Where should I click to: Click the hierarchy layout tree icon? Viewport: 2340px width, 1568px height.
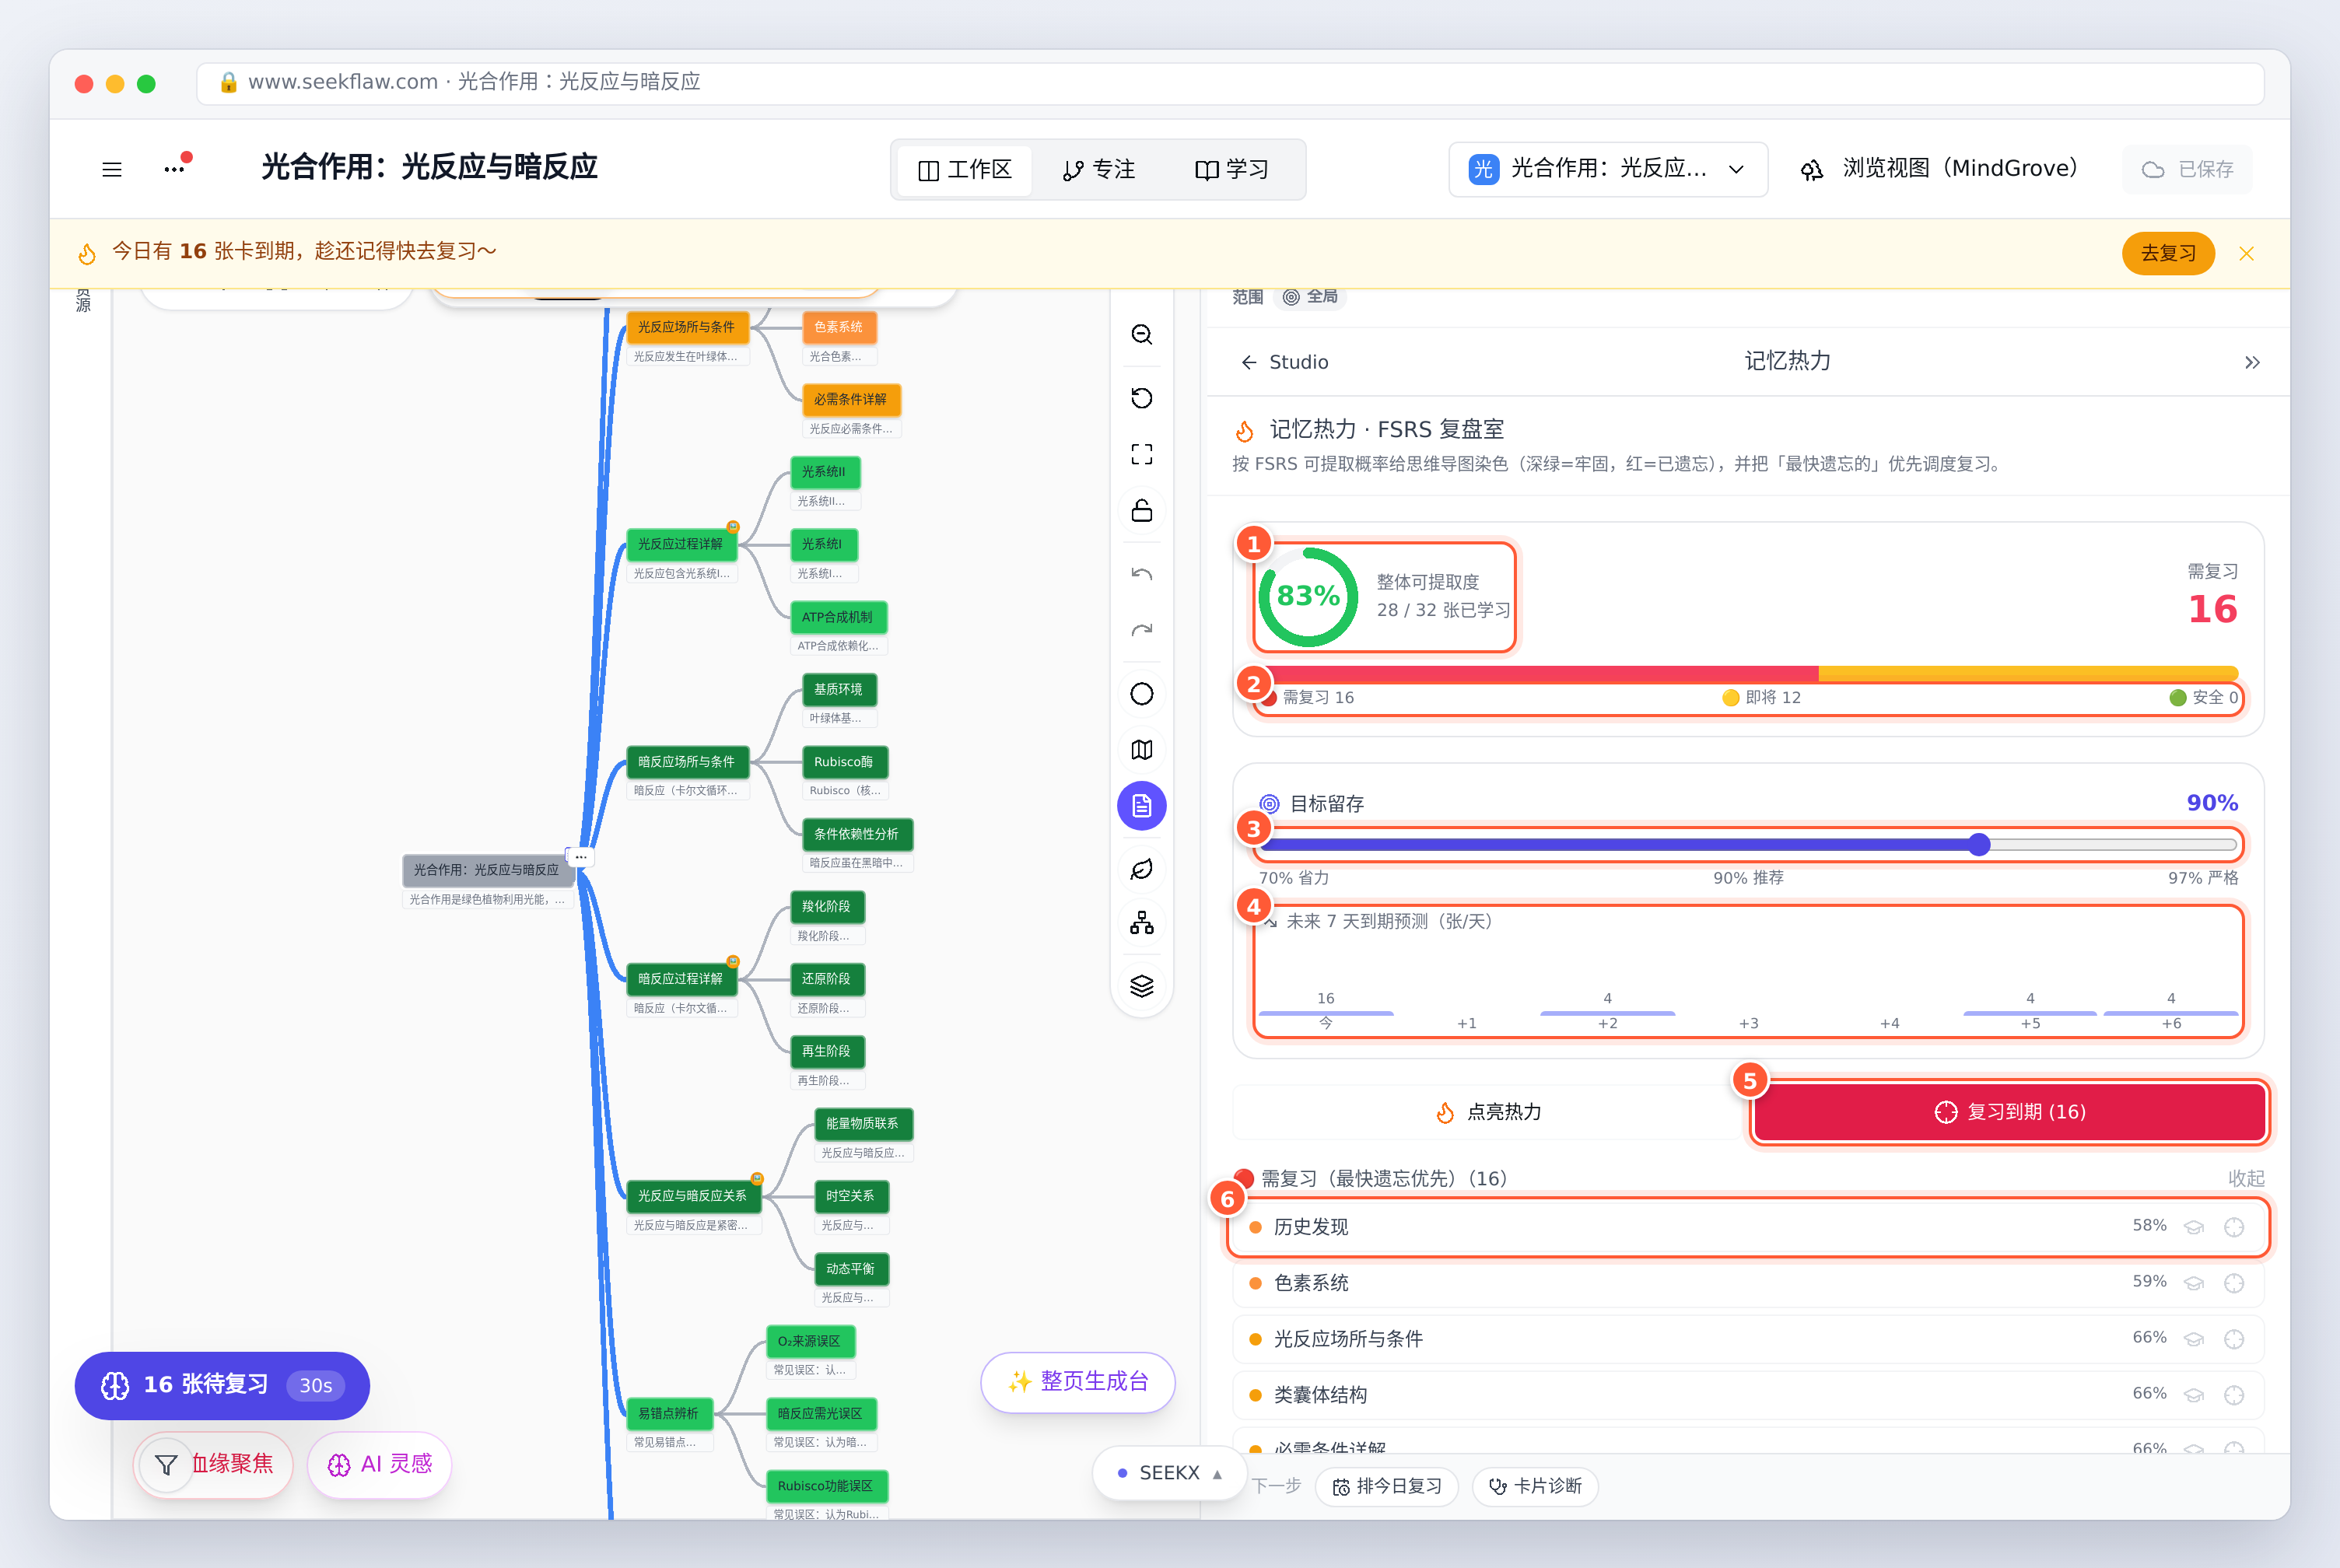1141,923
